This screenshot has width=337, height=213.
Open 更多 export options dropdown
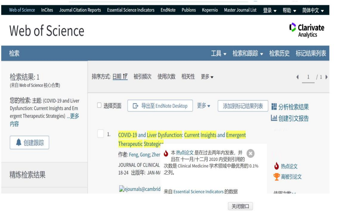click(x=204, y=106)
